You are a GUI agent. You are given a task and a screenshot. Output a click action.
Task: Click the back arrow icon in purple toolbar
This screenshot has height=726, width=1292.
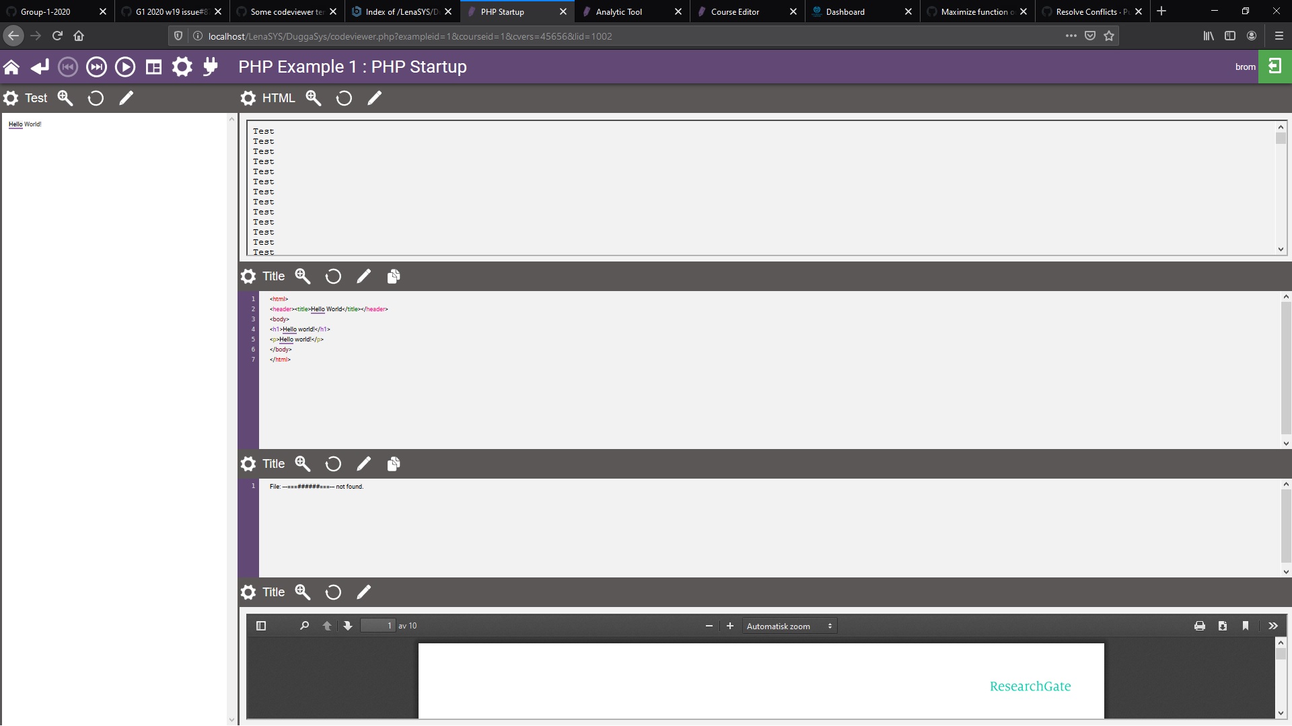coord(40,67)
